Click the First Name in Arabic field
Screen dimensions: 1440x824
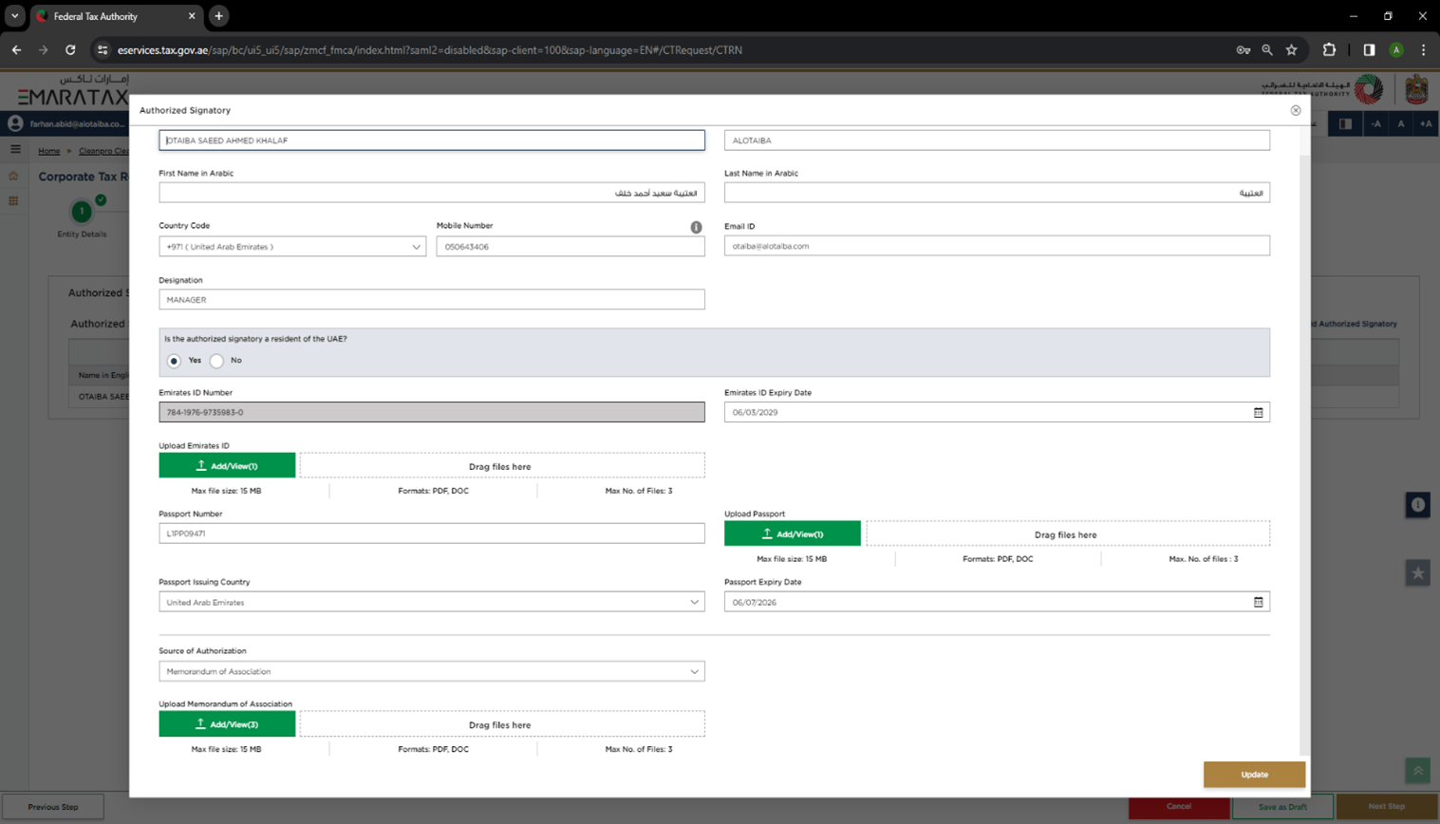[x=432, y=193]
